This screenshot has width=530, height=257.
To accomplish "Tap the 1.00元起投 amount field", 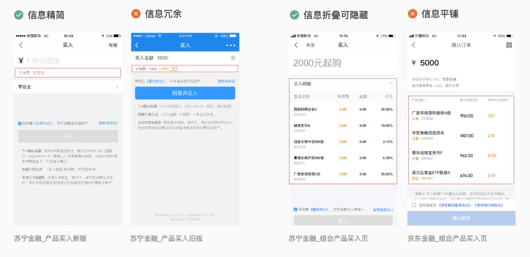I will click(x=43, y=60).
